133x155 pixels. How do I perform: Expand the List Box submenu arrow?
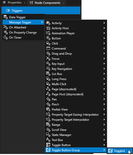point(104,74)
